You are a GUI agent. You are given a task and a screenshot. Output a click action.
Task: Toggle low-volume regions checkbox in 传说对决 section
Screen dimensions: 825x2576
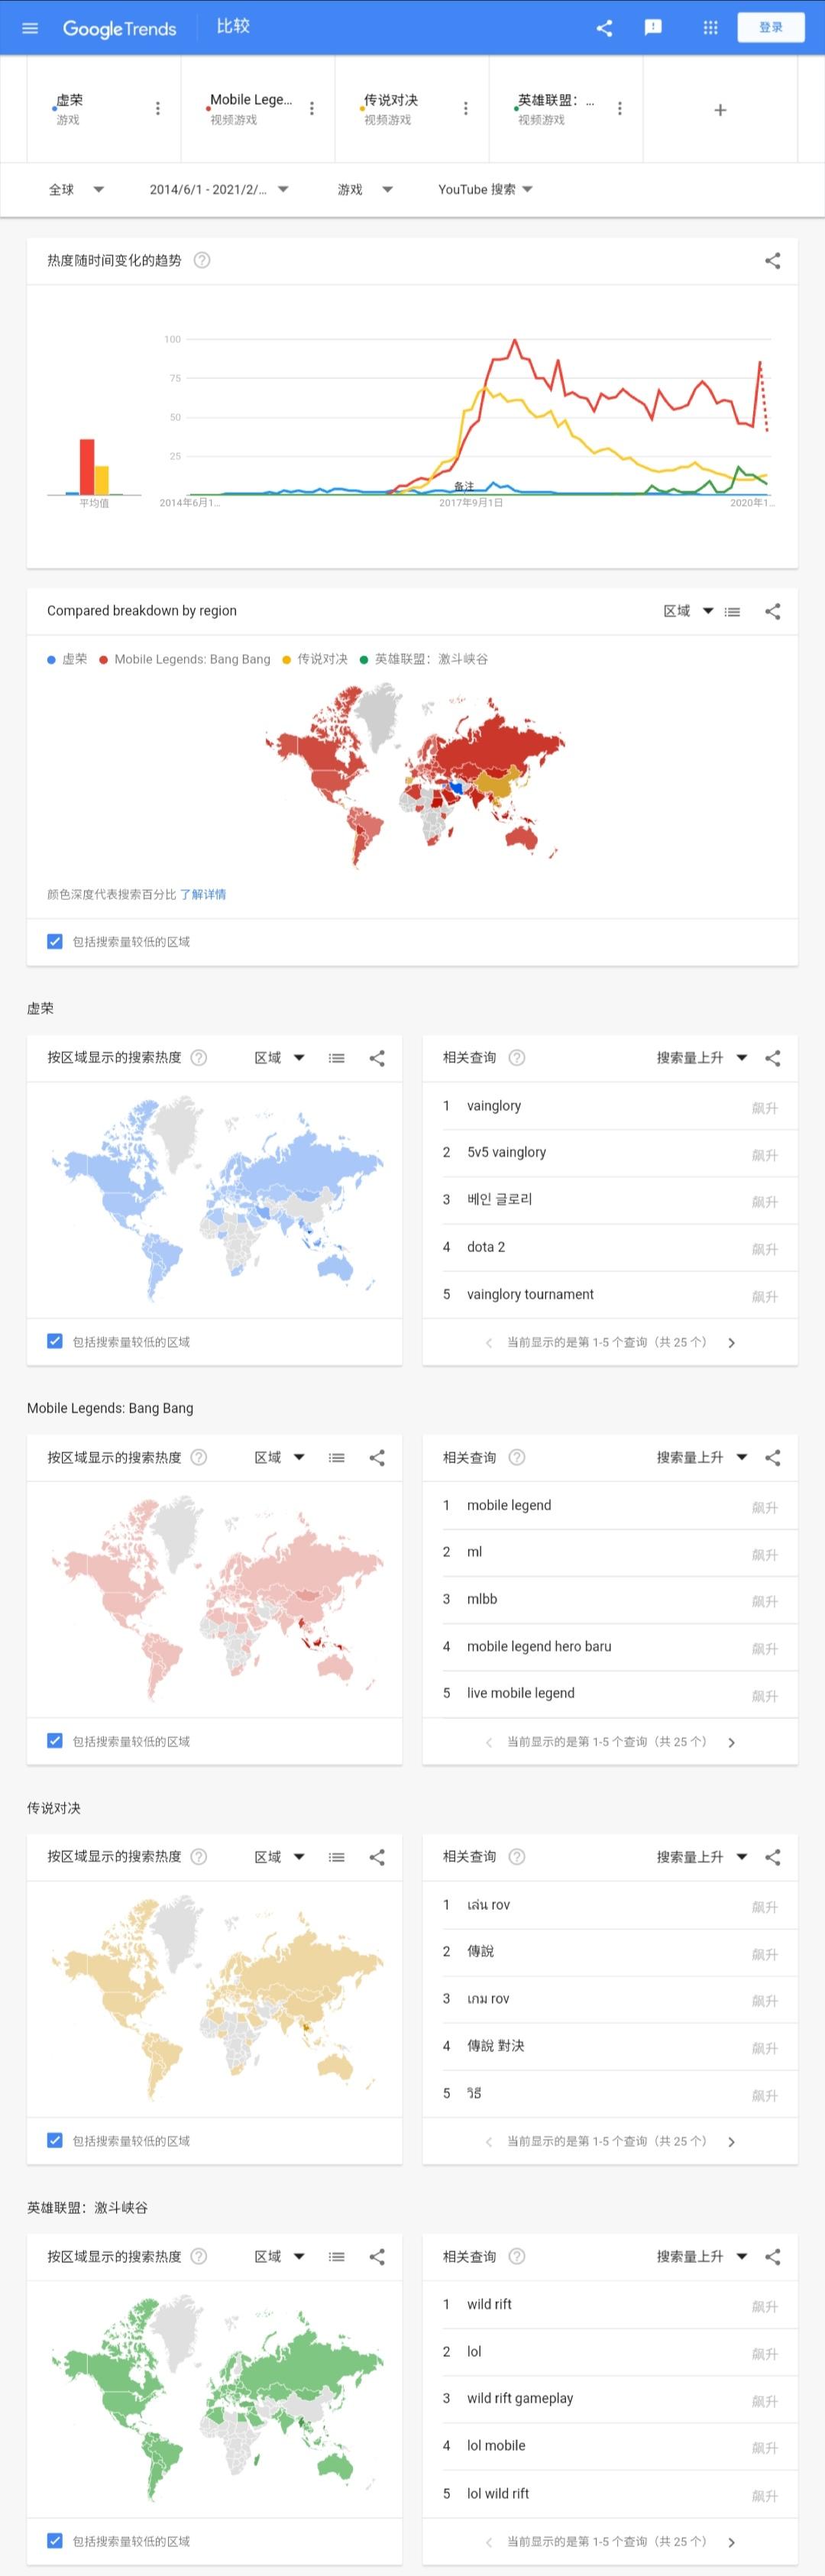(55, 2140)
